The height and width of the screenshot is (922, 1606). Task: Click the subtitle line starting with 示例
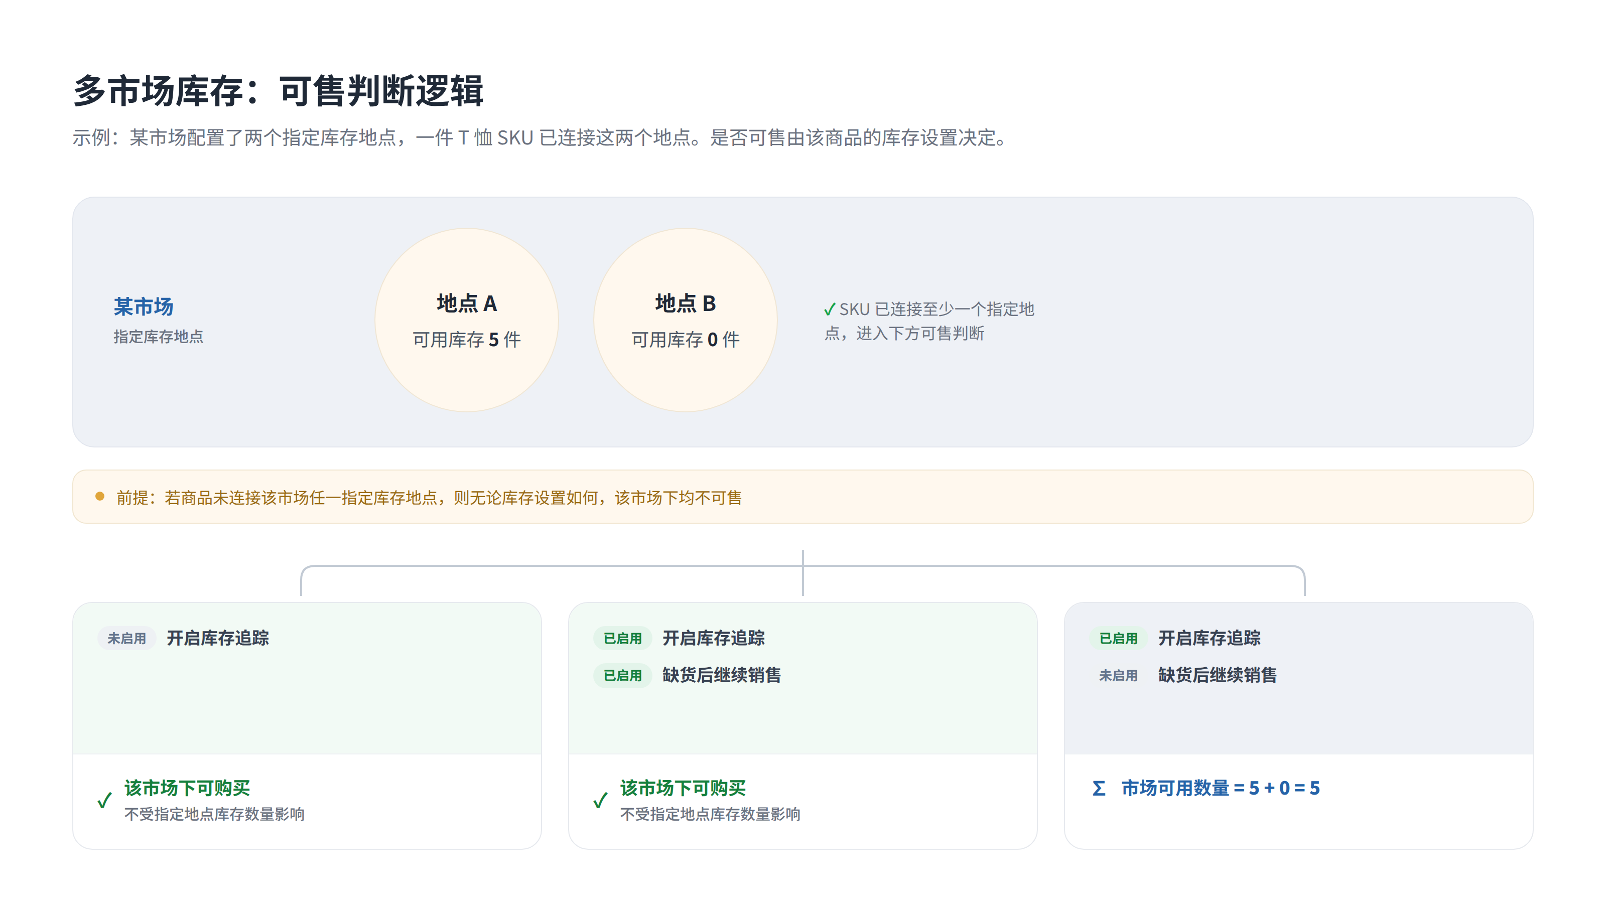(x=539, y=137)
